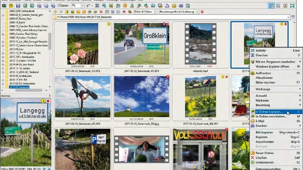This screenshot has width=303, height=170.
Task: Click the open file folder icon
Action: (x=11, y=6)
